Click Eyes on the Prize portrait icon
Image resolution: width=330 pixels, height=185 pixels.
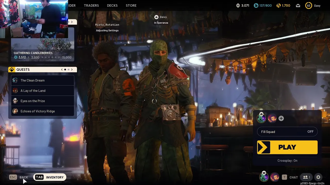15,101
